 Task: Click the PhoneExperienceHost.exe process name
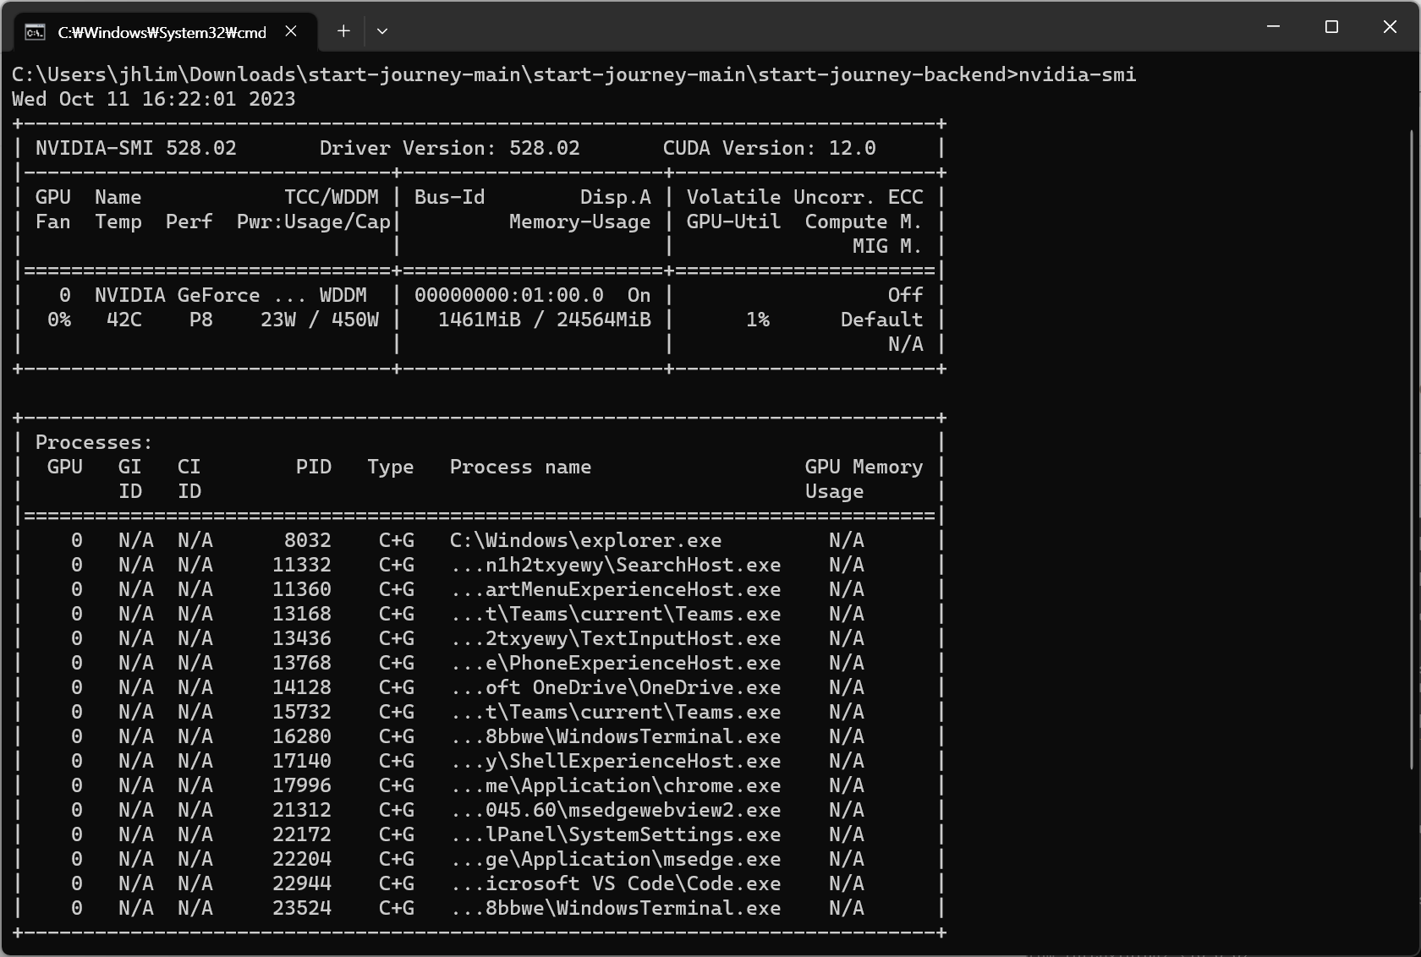(x=616, y=663)
